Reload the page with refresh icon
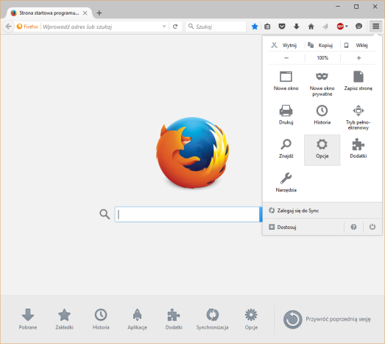This screenshot has width=385, height=344. coord(175,27)
